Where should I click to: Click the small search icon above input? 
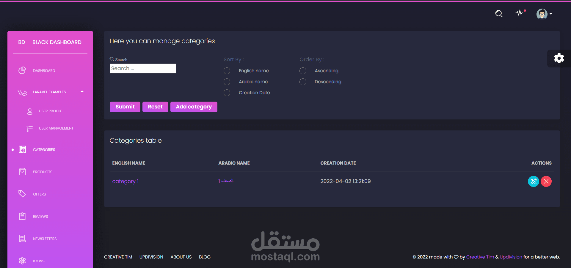click(x=112, y=59)
